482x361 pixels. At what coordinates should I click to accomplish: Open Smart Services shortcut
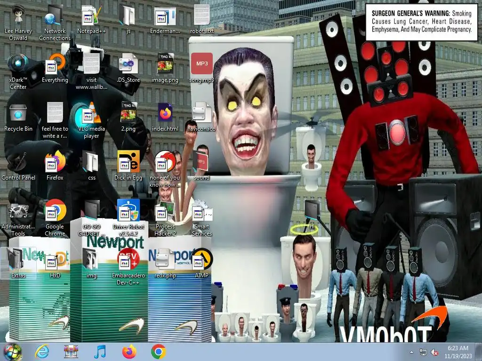click(201, 219)
